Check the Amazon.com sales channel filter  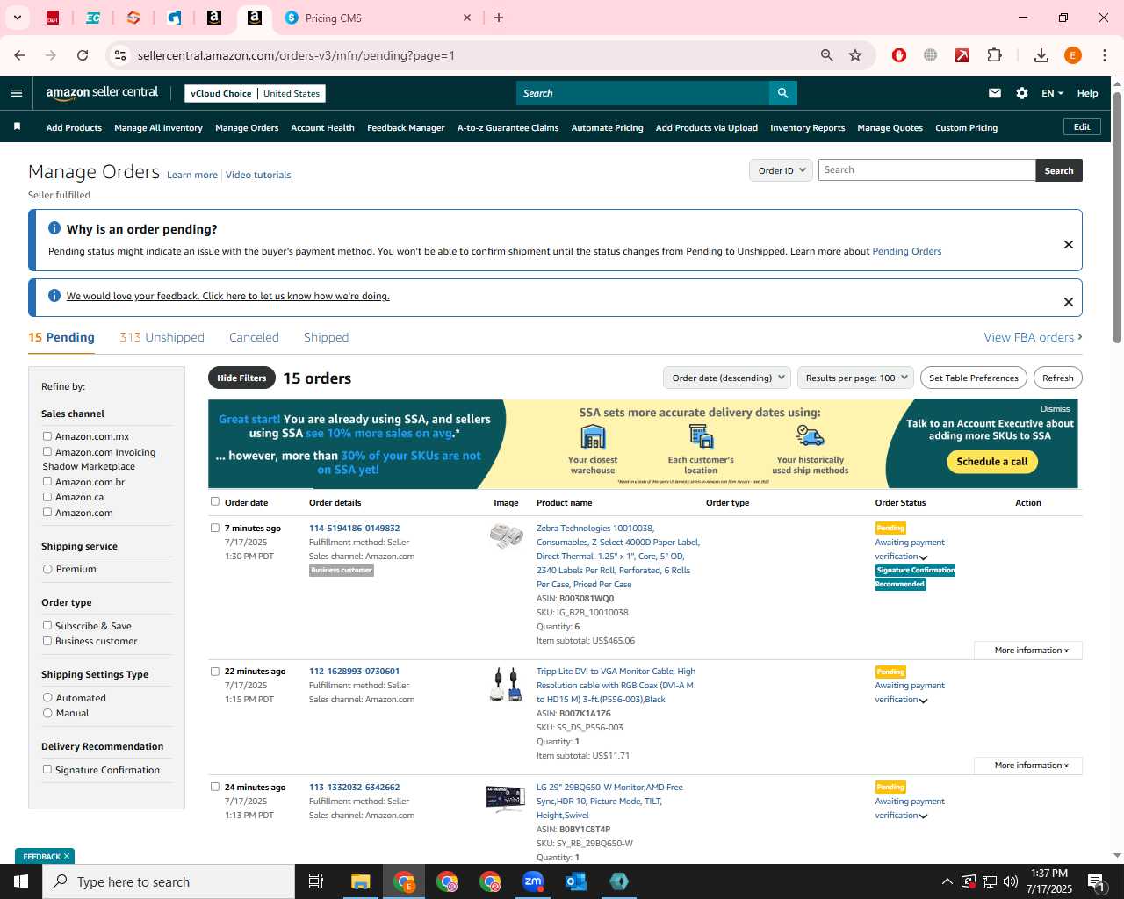(47, 512)
